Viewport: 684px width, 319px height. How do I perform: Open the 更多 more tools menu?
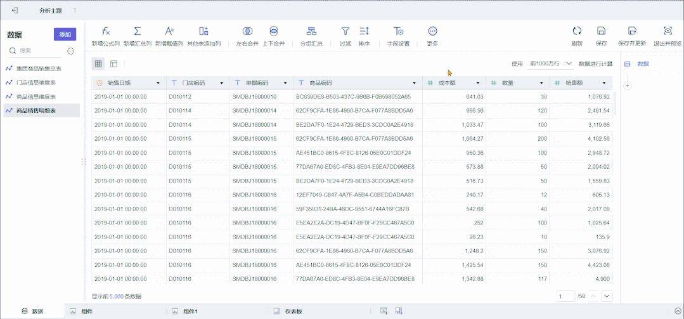pos(432,37)
